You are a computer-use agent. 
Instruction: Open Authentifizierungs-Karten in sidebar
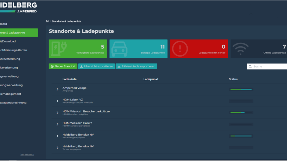click(x=14, y=50)
